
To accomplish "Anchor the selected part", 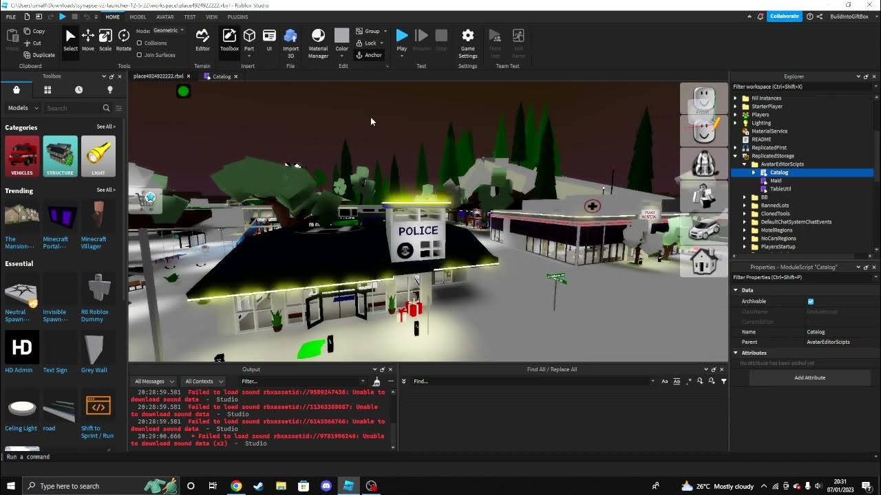I will click(369, 55).
